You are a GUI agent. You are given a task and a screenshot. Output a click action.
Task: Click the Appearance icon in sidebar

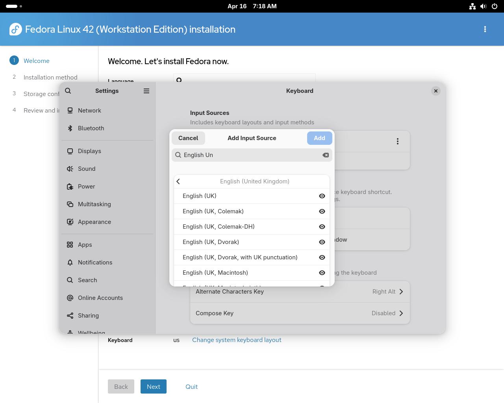70,222
